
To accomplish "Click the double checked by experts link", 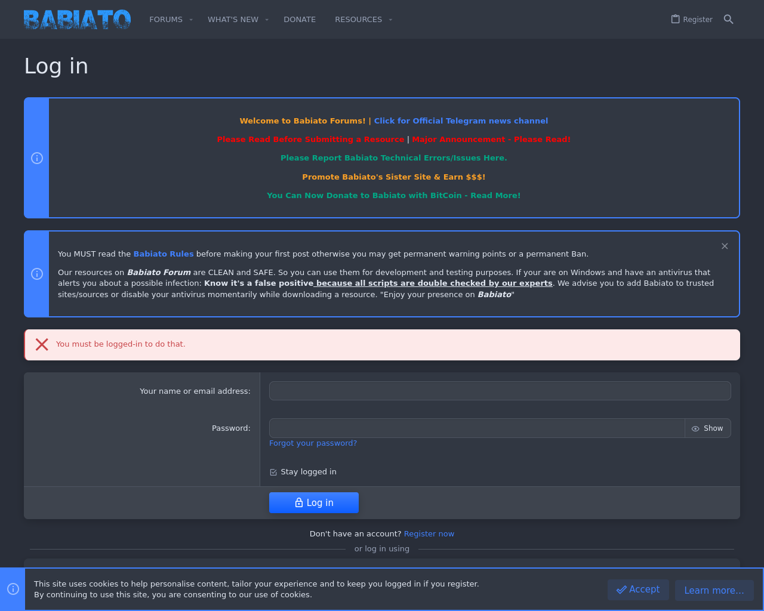I will [x=433, y=283].
